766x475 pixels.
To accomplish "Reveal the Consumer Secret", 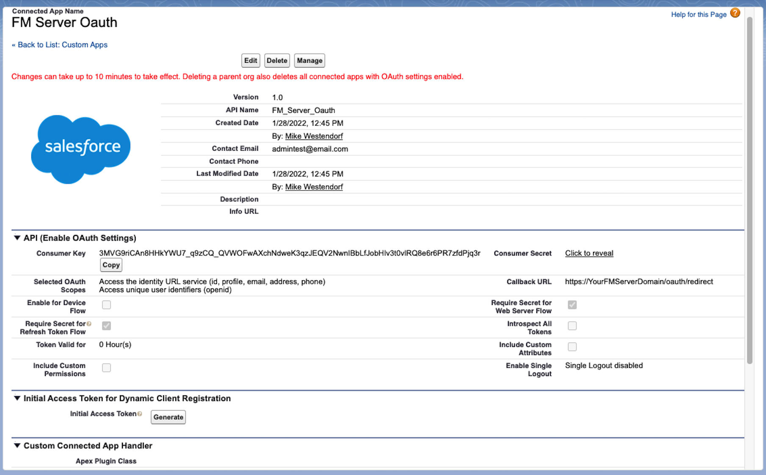I will click(589, 253).
